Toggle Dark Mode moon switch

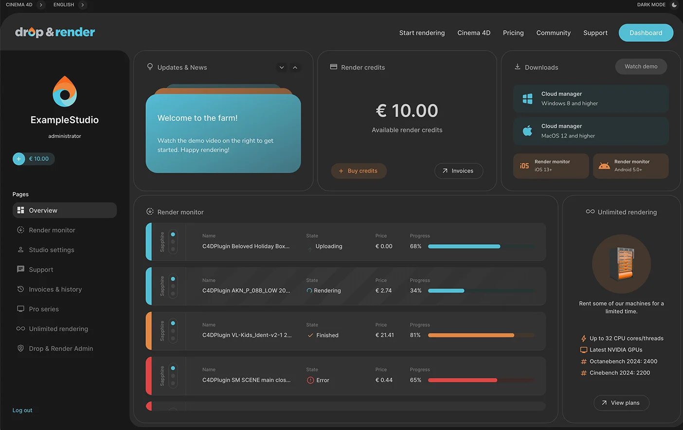pos(674,5)
